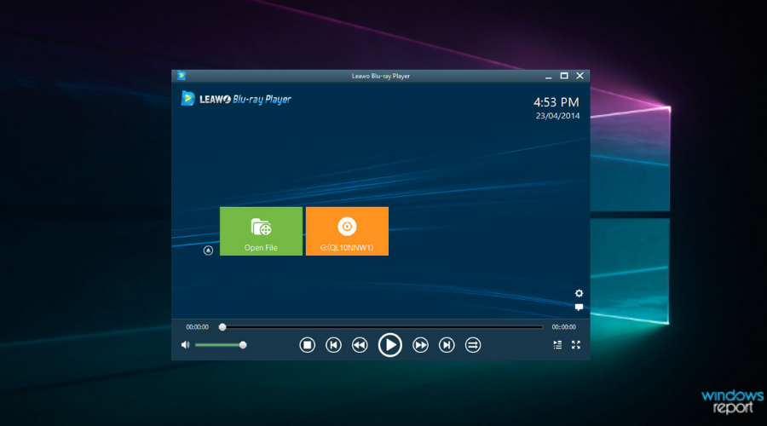Image resolution: width=767 pixels, height=426 pixels.
Task: Close the Leawo Blu-ray Player window
Action: (x=580, y=76)
